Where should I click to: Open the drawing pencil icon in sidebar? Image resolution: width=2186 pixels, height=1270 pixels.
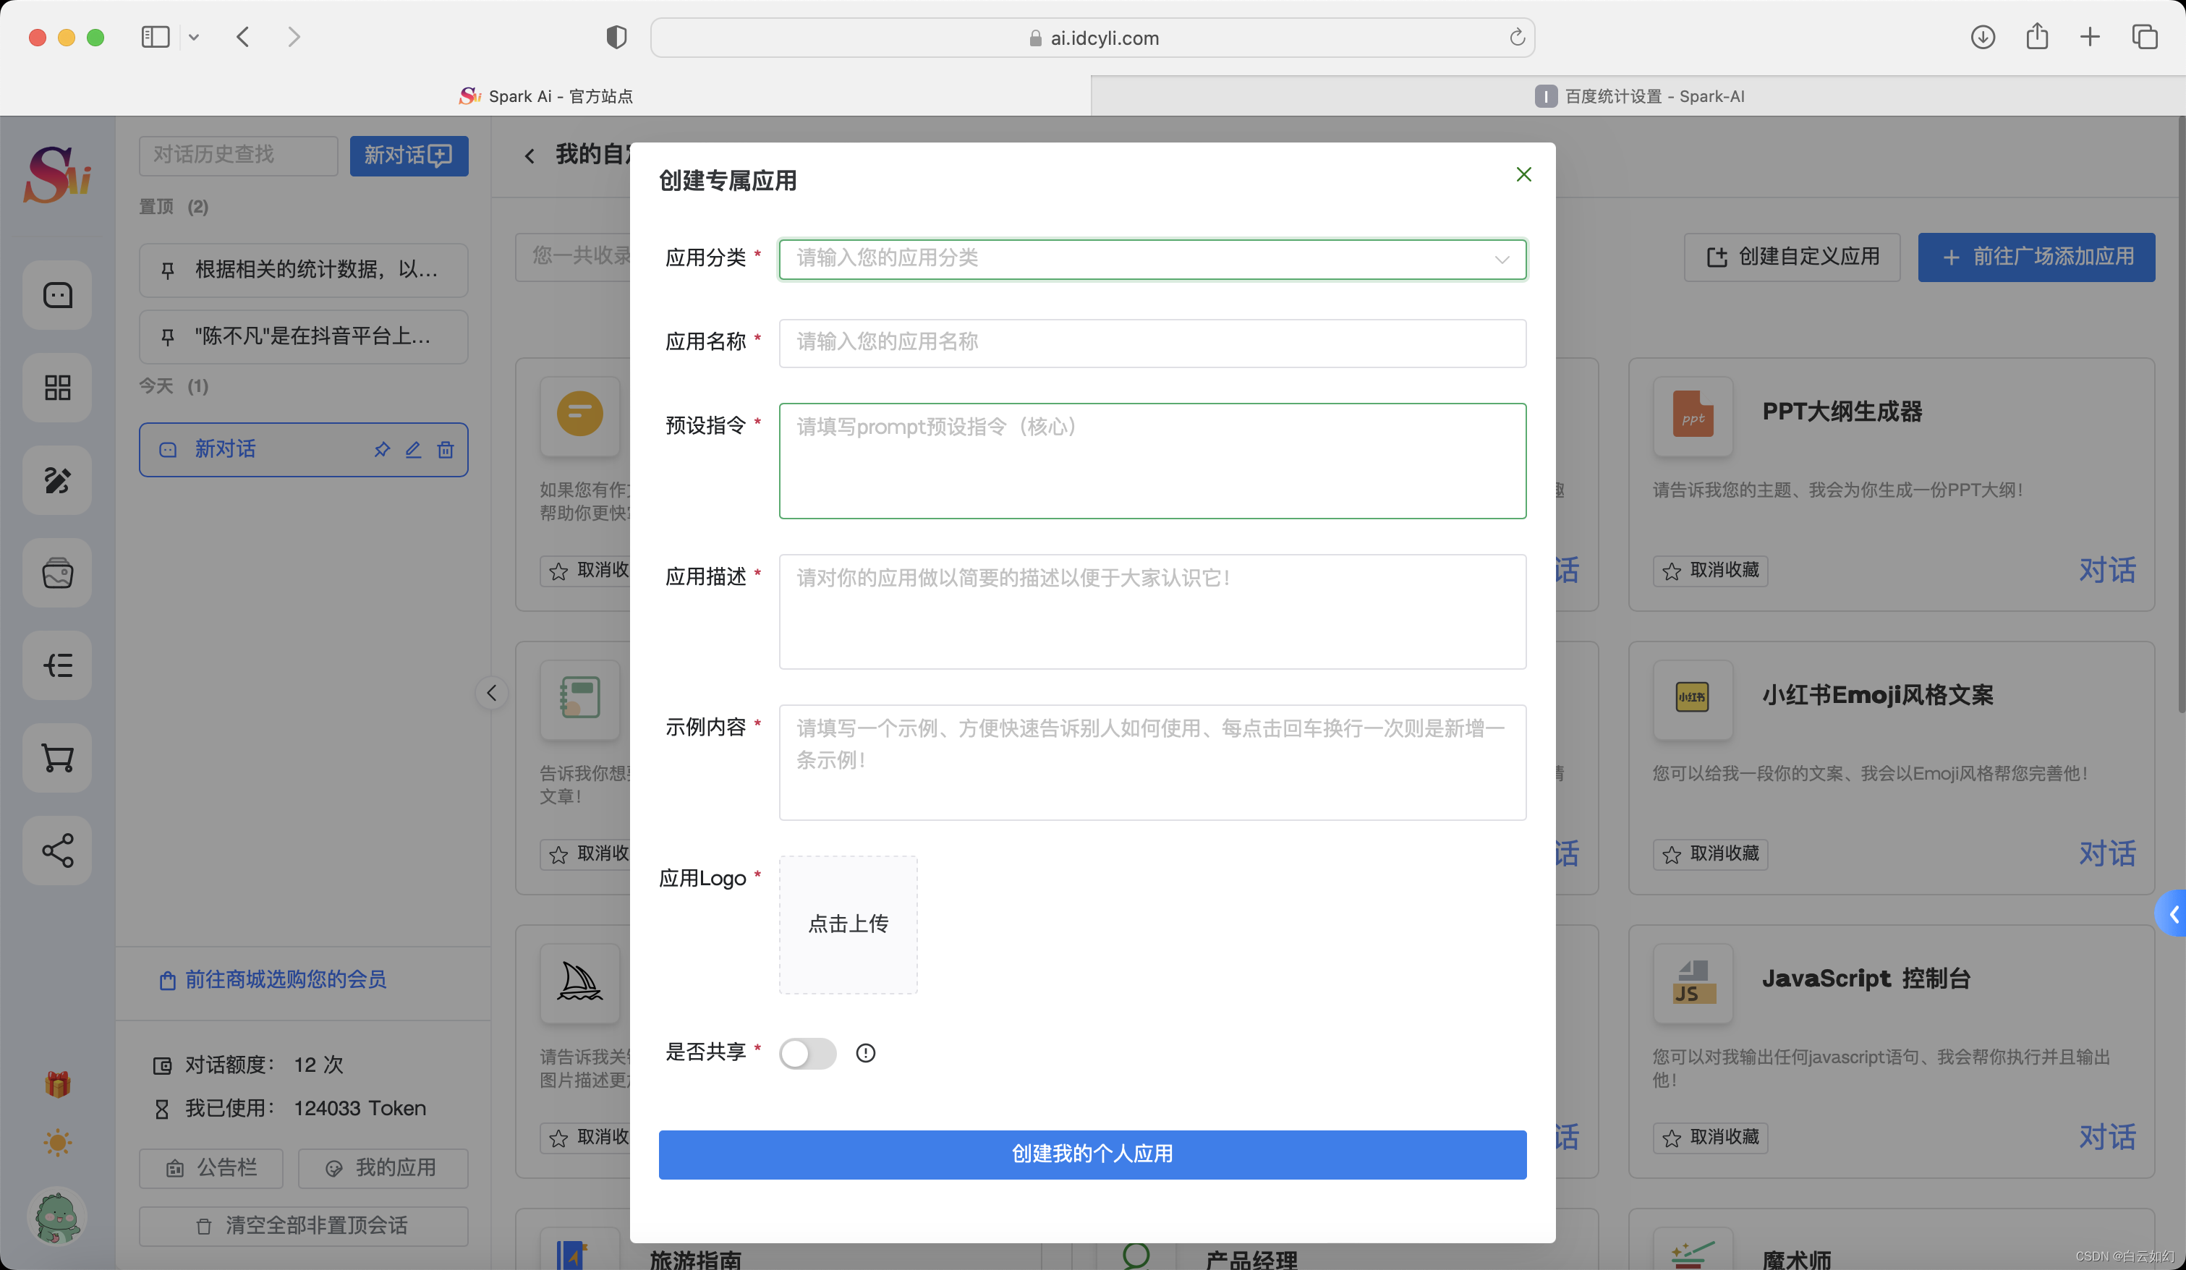[x=57, y=480]
